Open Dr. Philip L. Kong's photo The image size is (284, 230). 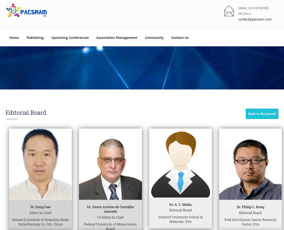250,164
